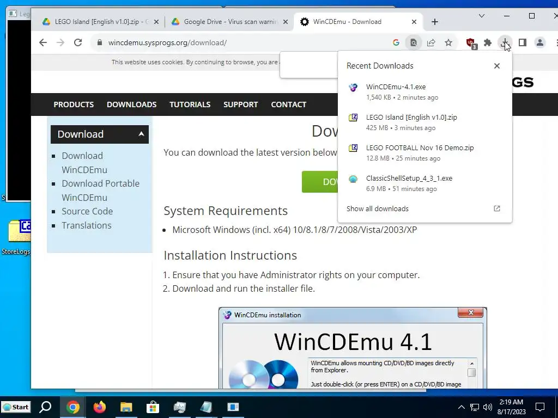Open the TUTORIALS menu

(x=190, y=104)
